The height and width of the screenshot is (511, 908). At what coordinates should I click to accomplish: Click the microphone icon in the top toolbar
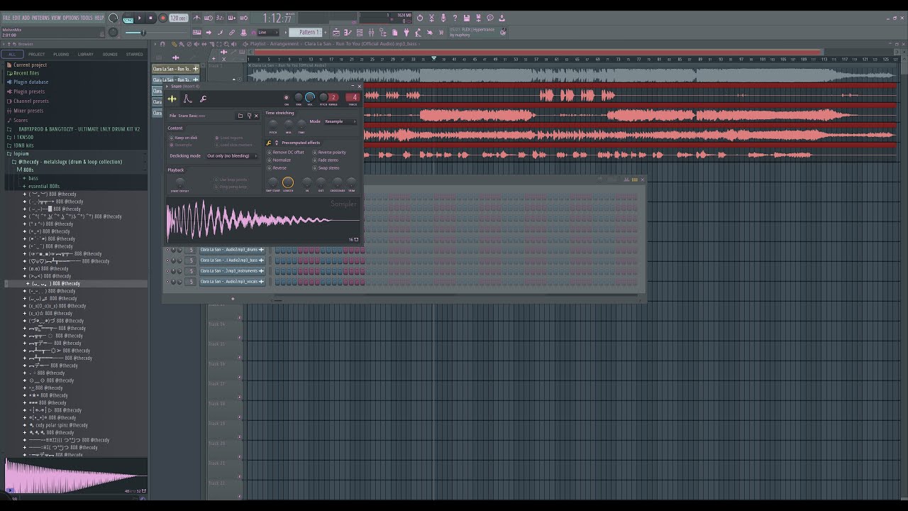click(x=443, y=18)
